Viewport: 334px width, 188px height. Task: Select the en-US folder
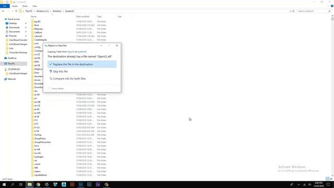coord(37,105)
